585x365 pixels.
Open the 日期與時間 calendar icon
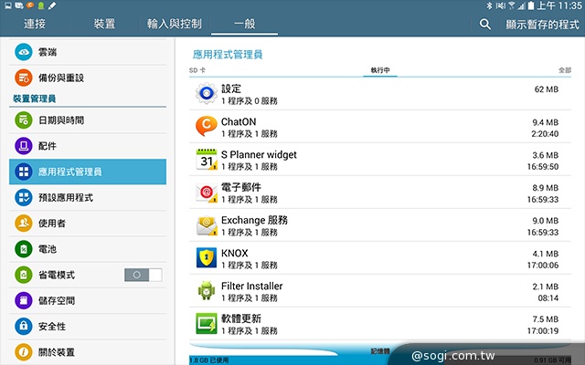24,120
